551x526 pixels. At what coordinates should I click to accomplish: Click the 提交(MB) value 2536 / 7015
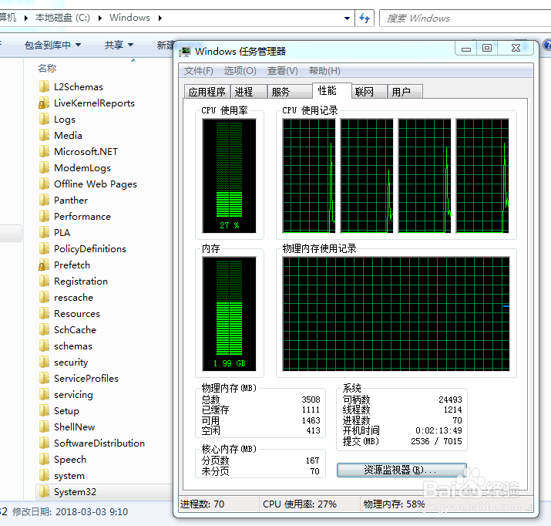tap(436, 441)
